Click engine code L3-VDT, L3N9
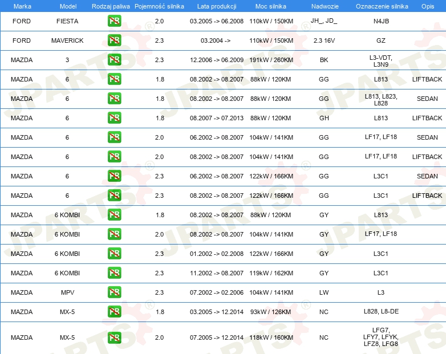 click(381, 61)
